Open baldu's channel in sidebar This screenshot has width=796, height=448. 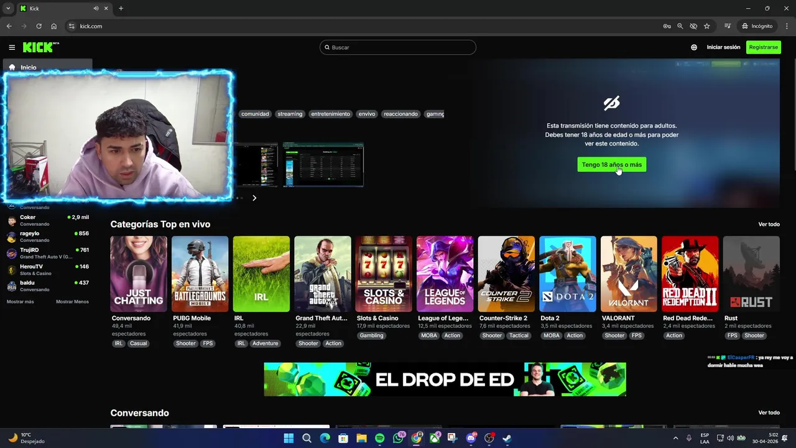click(x=47, y=286)
